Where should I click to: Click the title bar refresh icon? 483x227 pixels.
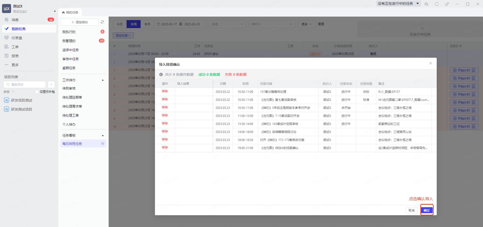[437, 4]
